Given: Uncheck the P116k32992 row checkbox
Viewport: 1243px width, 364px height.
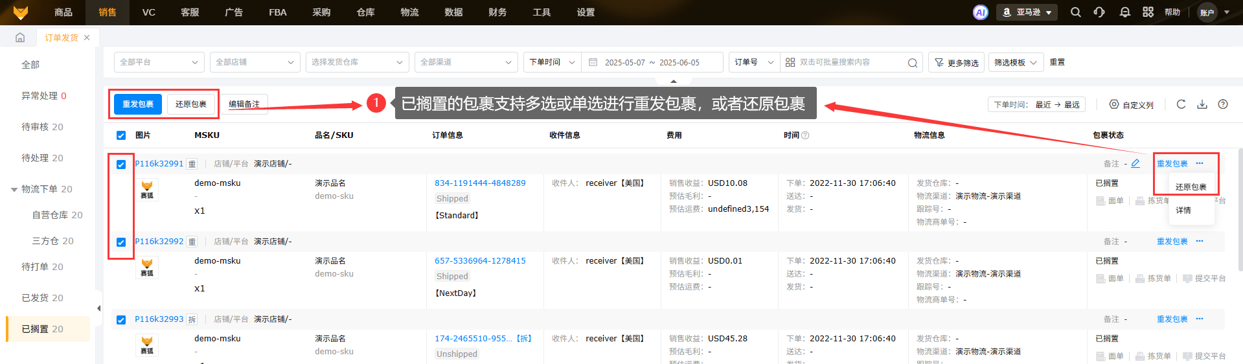Looking at the screenshot, I should [x=121, y=242].
